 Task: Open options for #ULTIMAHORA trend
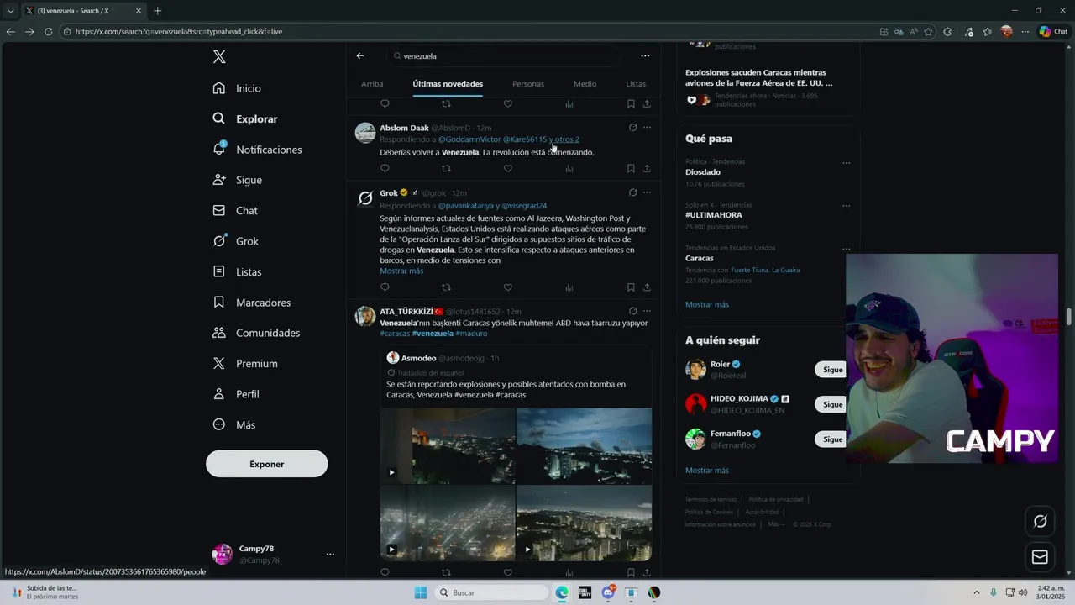tap(846, 206)
